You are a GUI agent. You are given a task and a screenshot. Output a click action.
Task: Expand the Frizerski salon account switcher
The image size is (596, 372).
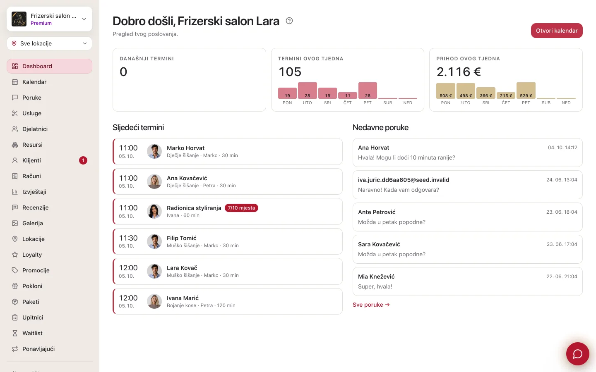click(50, 19)
